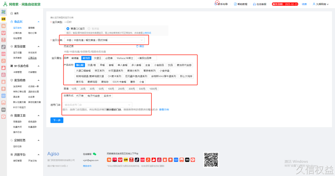Click the 在线客服 headset icon
The width and height of the screenshot is (335, 176).
(254, 4)
